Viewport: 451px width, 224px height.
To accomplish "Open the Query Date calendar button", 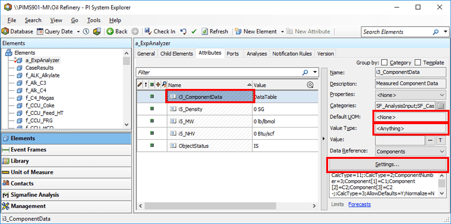I will point(55,31).
